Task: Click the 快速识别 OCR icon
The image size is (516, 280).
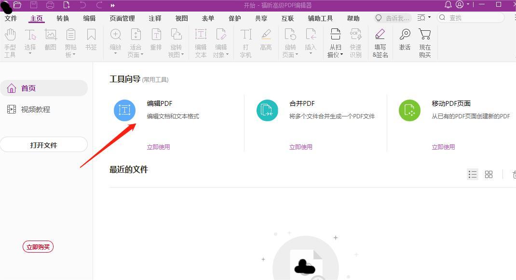Action: (x=355, y=35)
